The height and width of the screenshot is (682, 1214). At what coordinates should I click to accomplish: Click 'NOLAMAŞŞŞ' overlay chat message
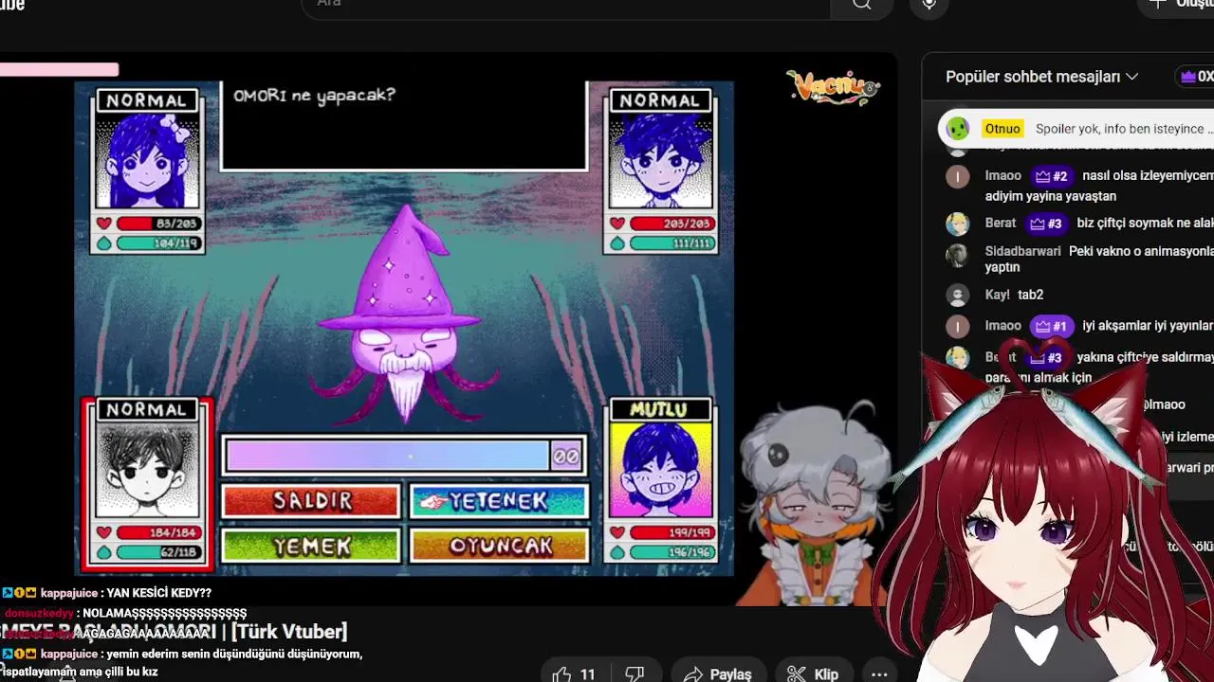(125, 614)
